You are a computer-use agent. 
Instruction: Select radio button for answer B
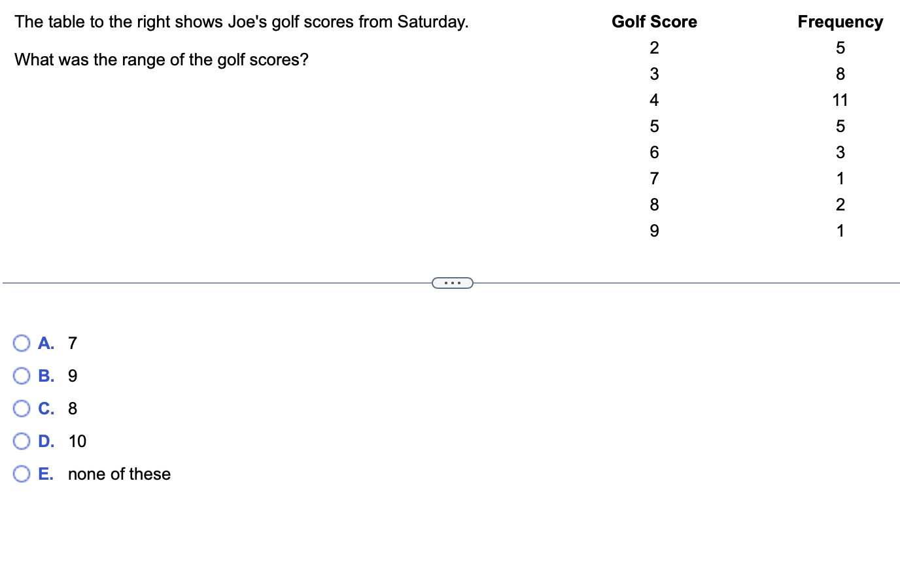click(22, 376)
